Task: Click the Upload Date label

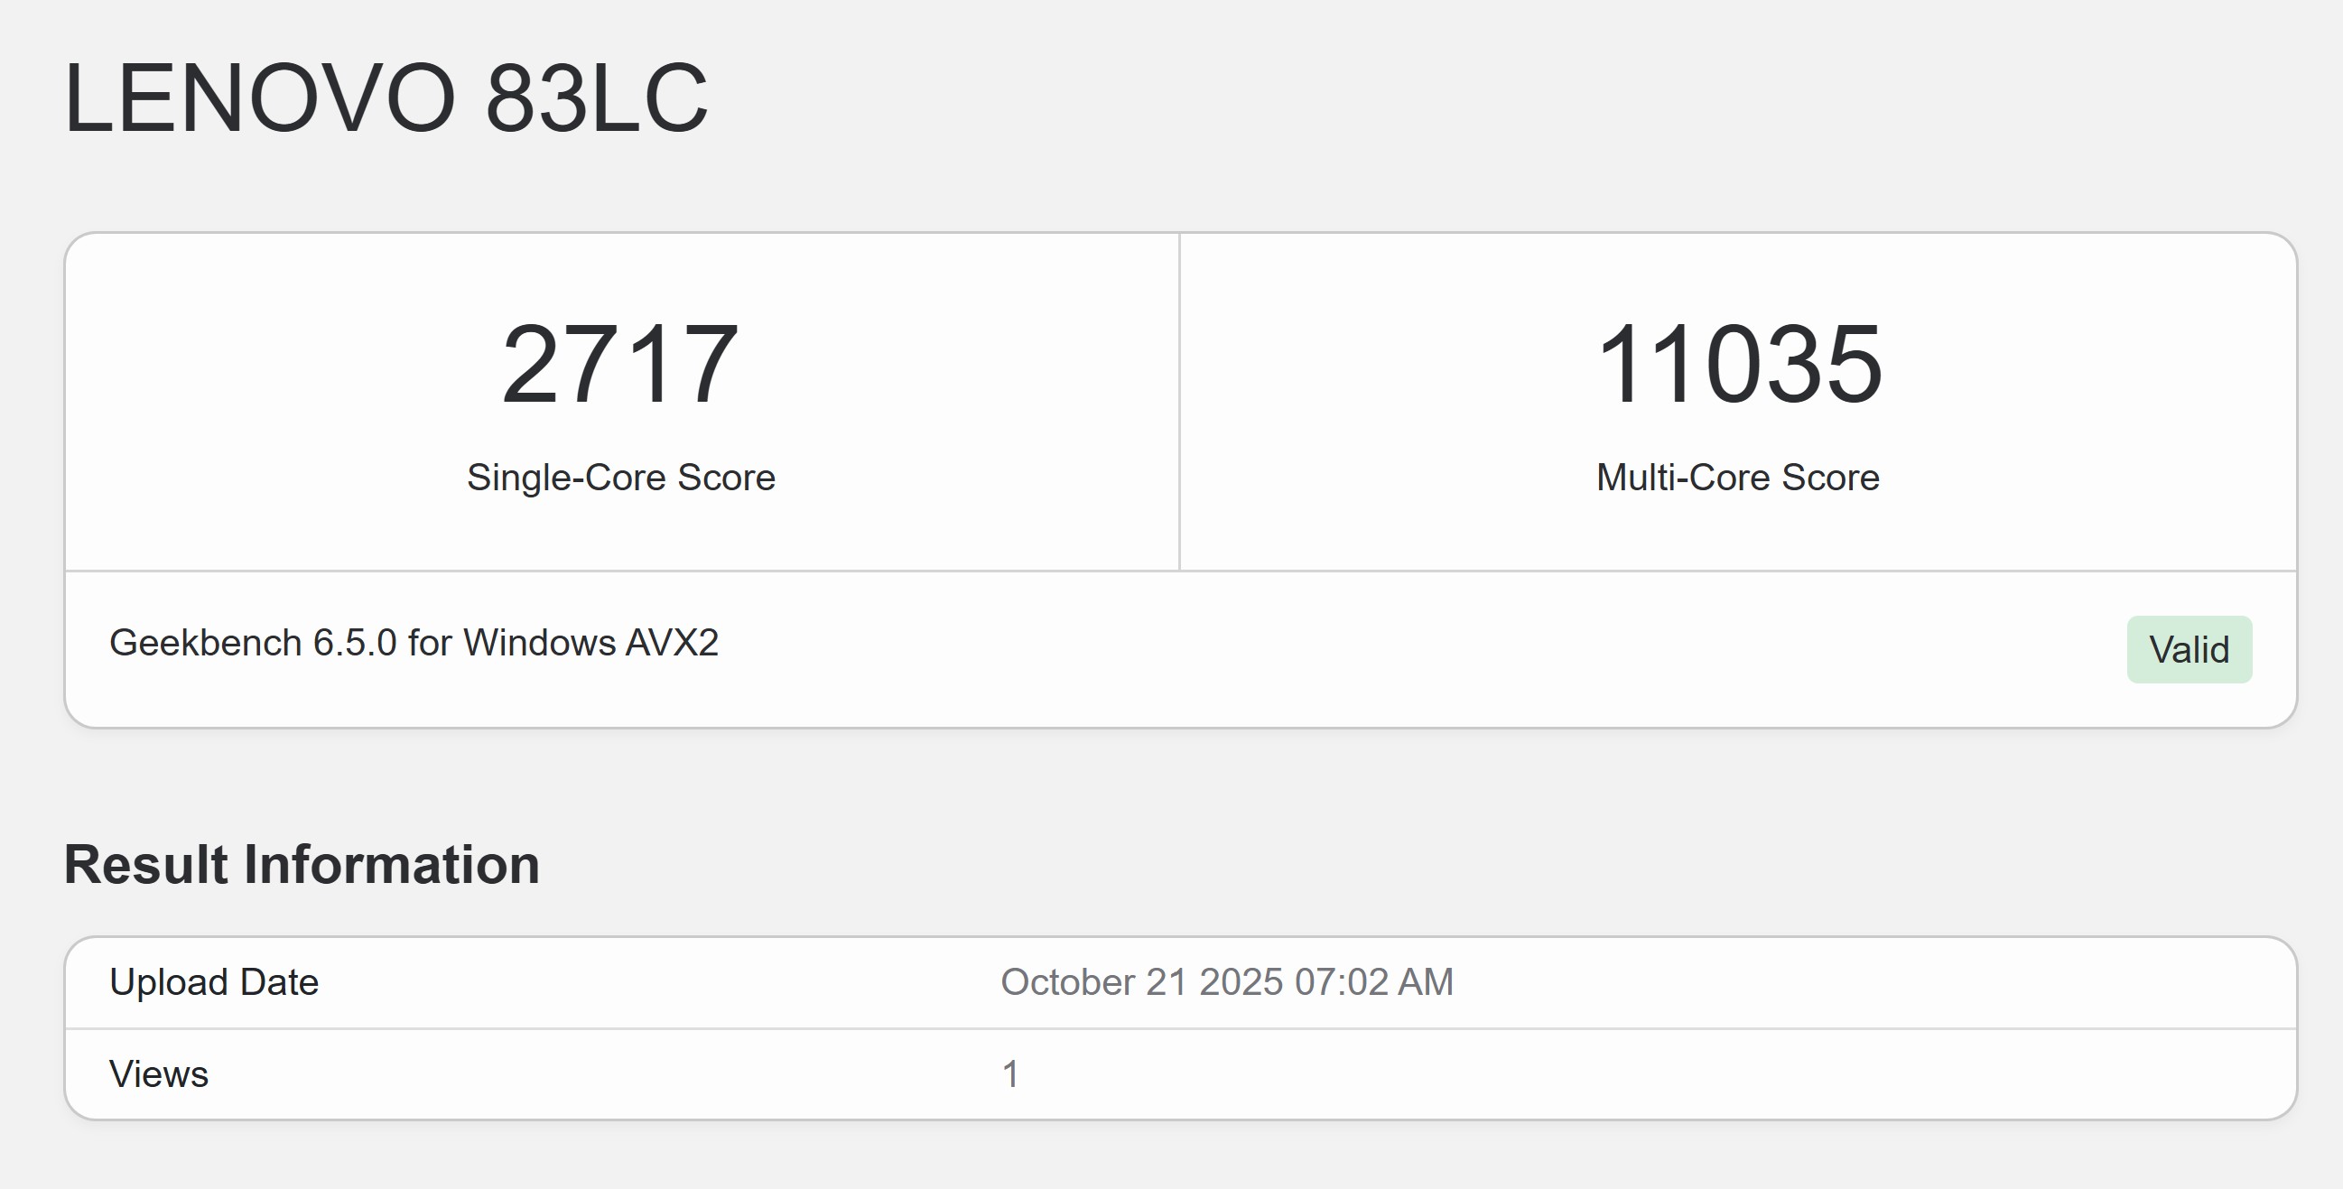Action: (214, 982)
